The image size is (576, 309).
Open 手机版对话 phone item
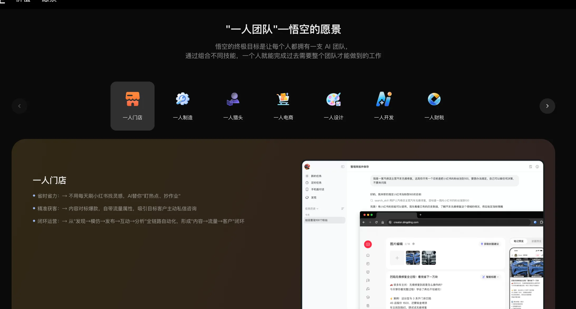point(315,189)
